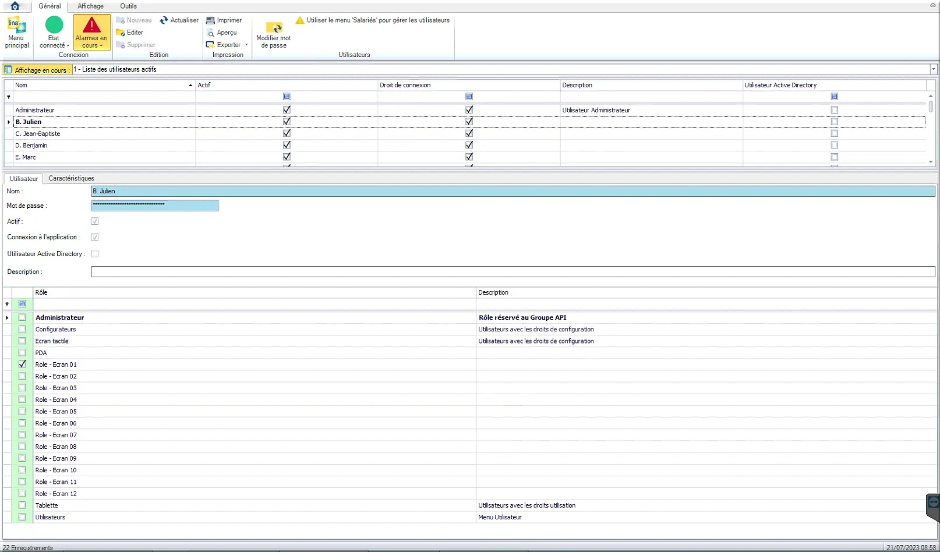Uncheck the Role - Ecran 01 checkbox
The width and height of the screenshot is (940, 552).
pyautogui.click(x=22, y=365)
